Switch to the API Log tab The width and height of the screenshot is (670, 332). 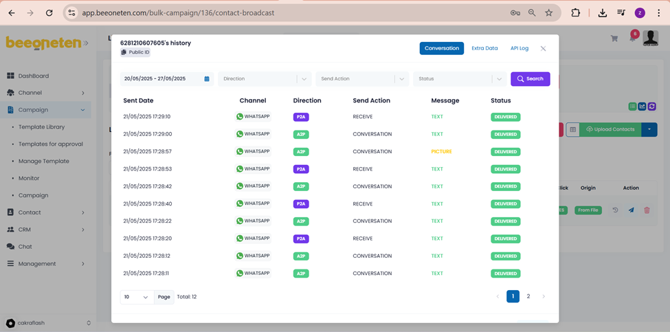click(x=519, y=48)
